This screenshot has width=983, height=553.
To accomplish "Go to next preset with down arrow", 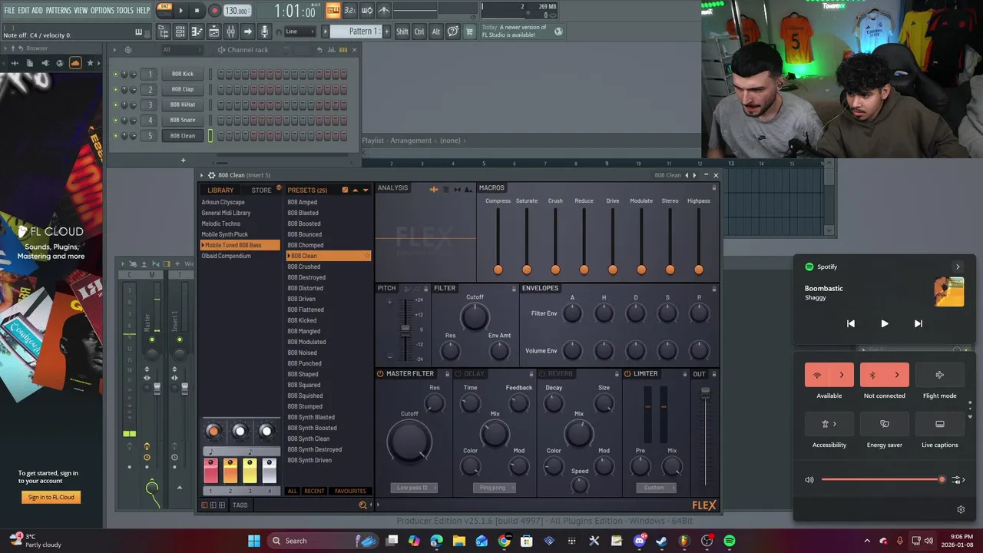I will 366,190.
